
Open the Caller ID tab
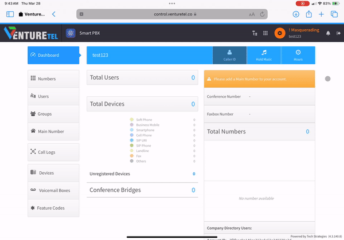(229, 55)
